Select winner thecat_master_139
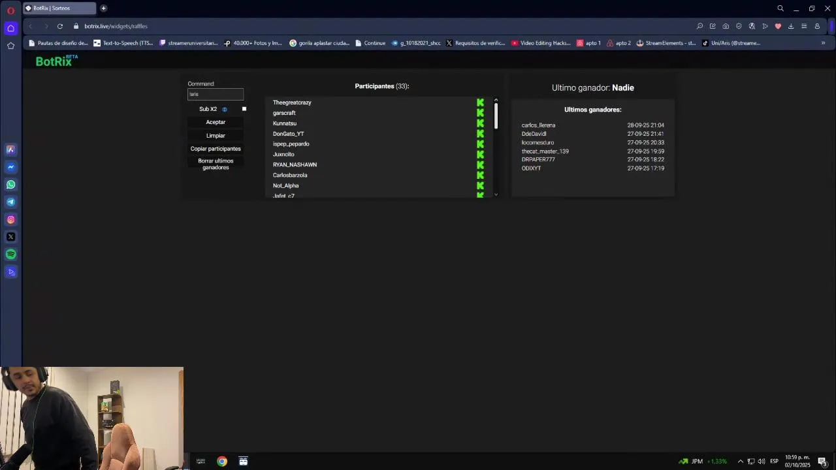 coord(545,151)
